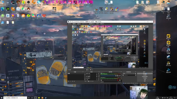Open the scene transition type dropdown

[x=128, y=73]
